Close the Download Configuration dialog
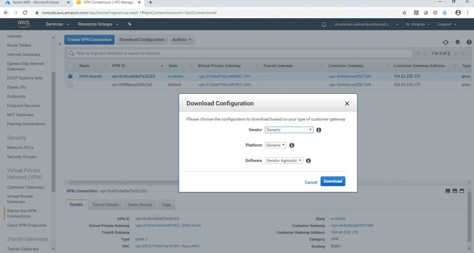Image resolution: width=474 pixels, height=253 pixels. [x=347, y=103]
